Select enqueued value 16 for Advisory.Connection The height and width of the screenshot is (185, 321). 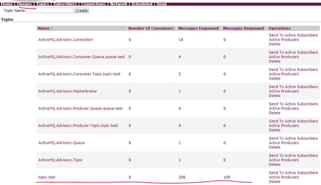pos(181,40)
